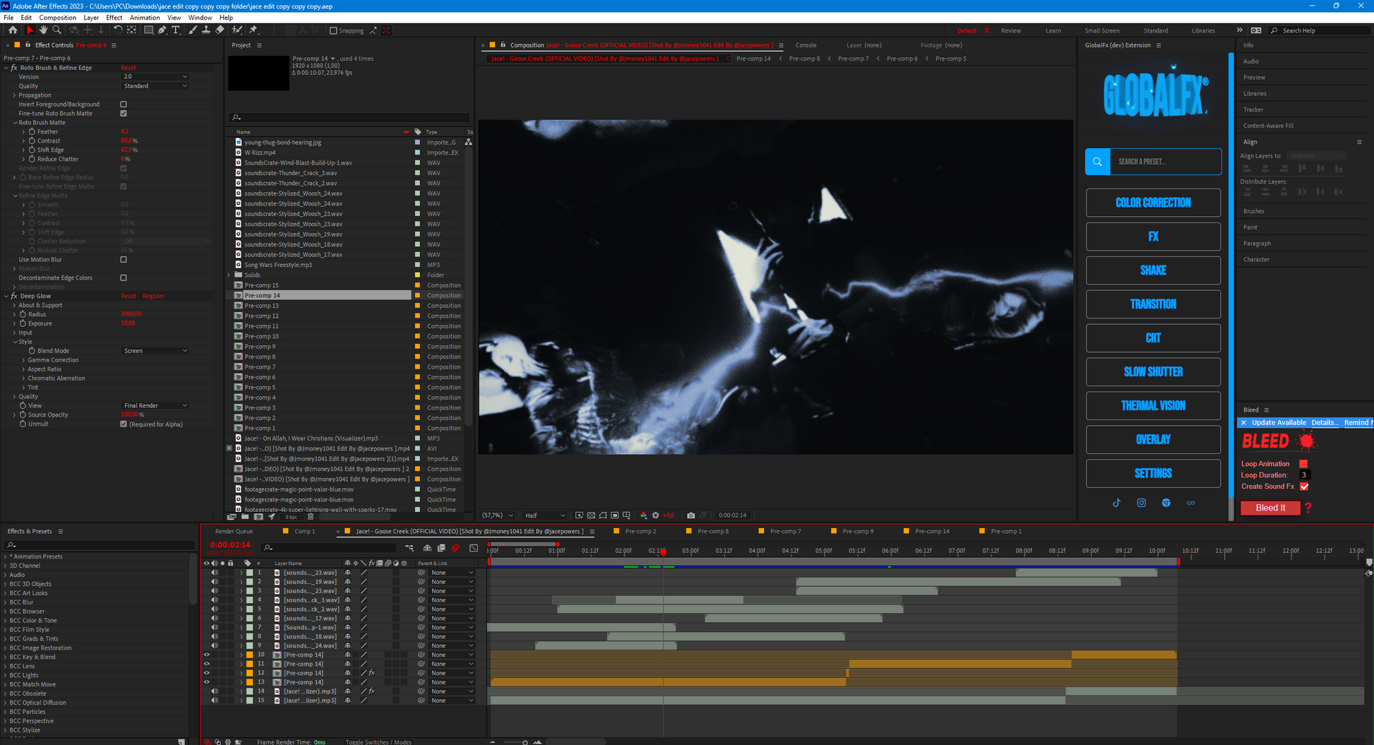1374x745 pixels.
Task: Toggle Bleed Loop Animation checkbox
Action: point(1303,464)
